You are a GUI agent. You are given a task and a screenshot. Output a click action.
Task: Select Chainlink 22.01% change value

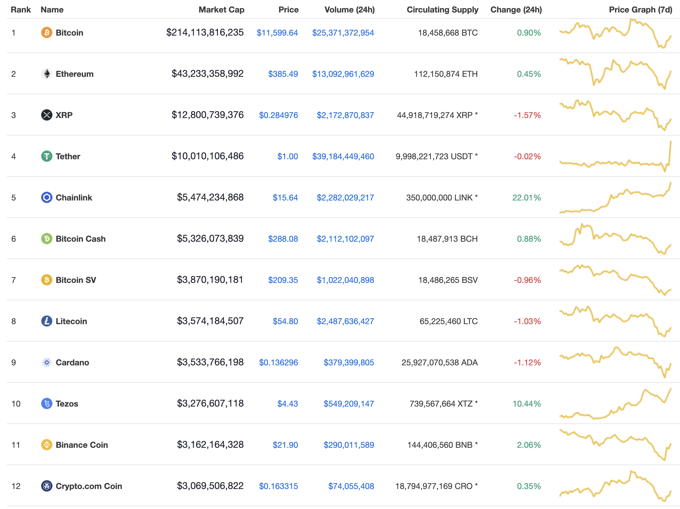click(527, 198)
